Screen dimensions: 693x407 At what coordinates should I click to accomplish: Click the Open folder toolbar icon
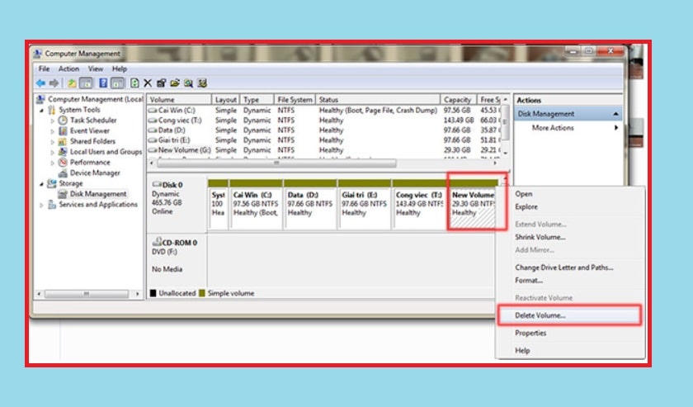(175, 83)
